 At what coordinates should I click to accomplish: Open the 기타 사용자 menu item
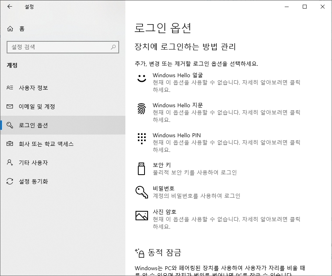(x=63, y=163)
